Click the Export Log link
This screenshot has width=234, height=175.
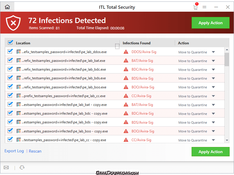(14, 151)
